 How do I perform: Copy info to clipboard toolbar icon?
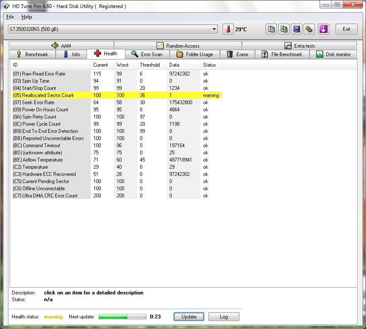271,29
